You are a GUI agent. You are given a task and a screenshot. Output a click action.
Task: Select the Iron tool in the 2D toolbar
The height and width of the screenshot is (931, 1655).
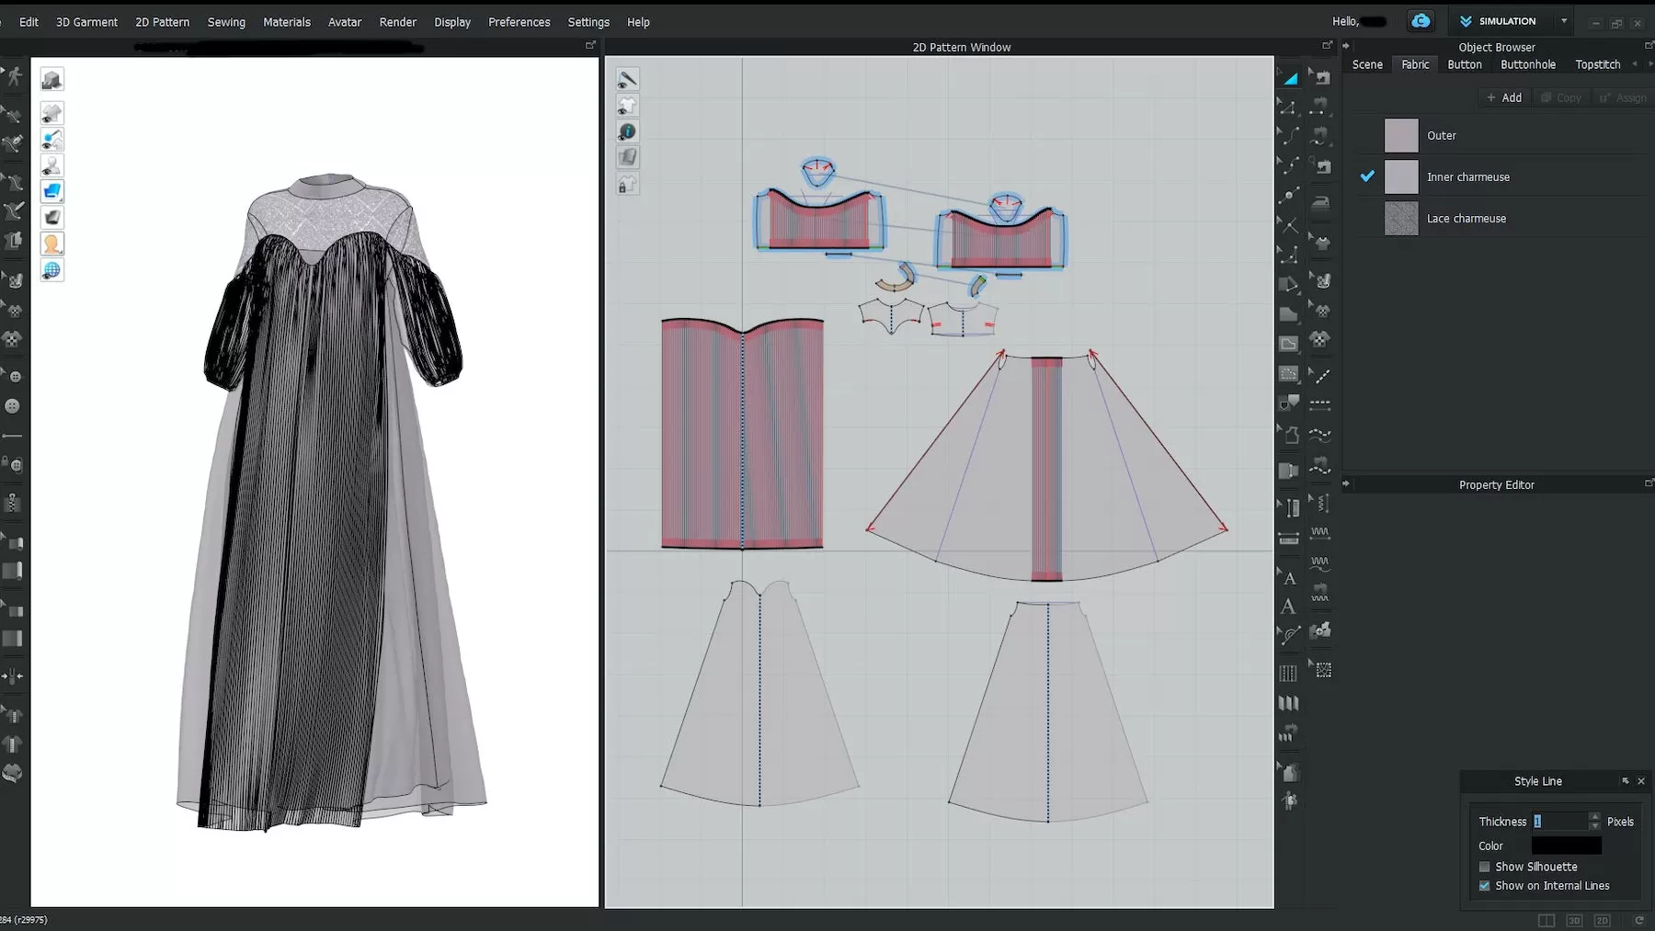pyautogui.click(x=1322, y=202)
